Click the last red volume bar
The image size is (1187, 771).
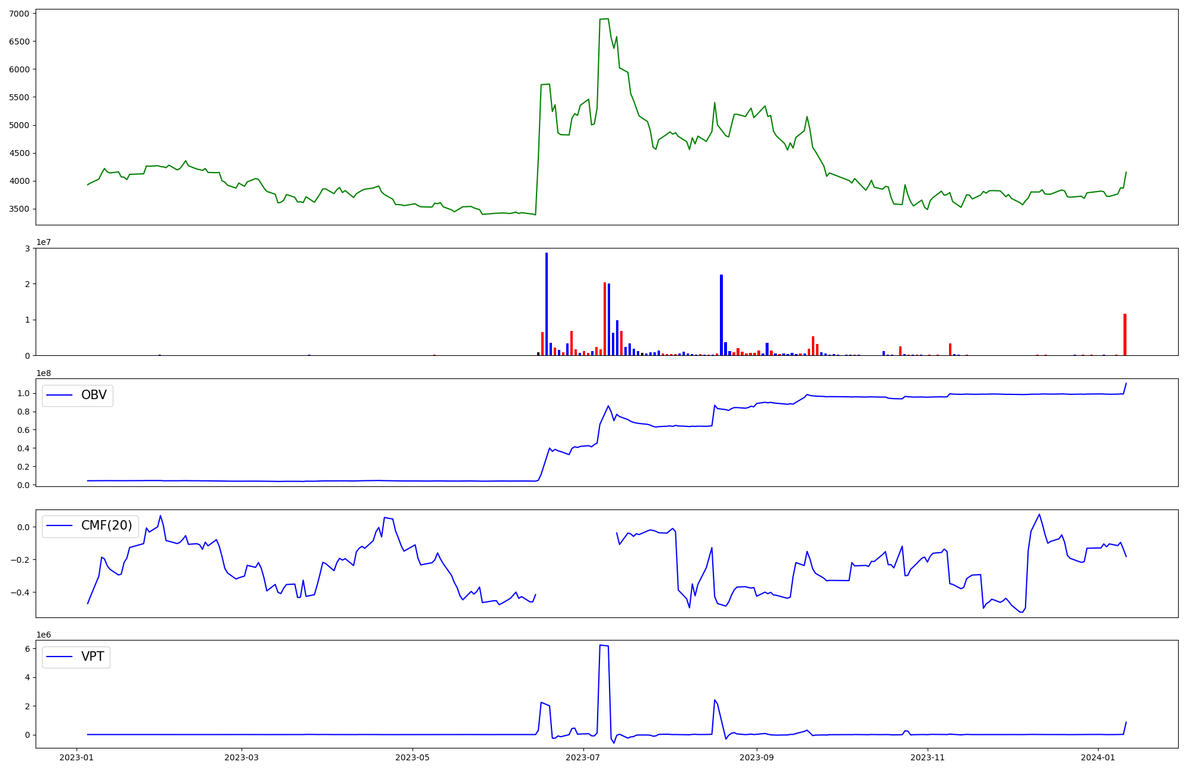point(1125,335)
